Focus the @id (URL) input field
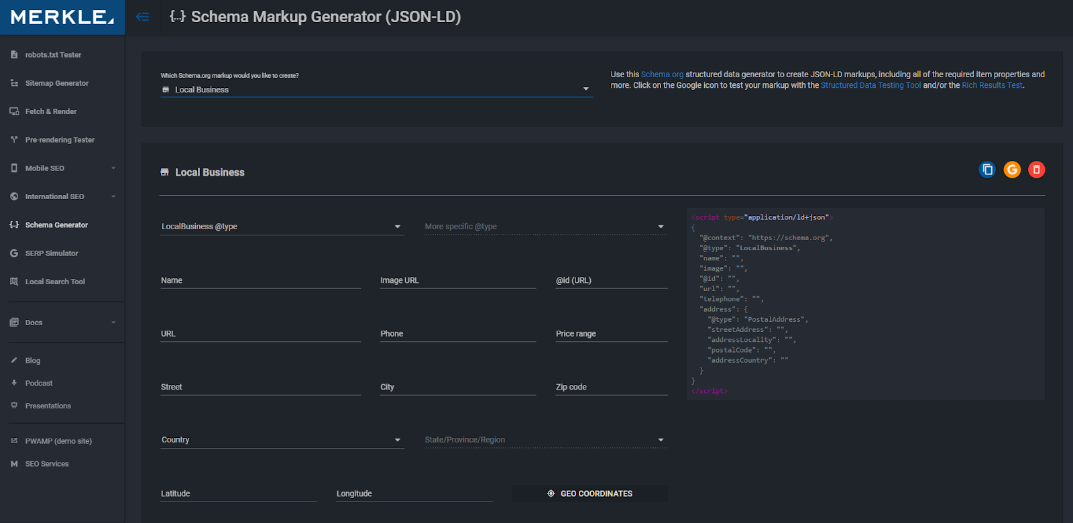 [611, 280]
